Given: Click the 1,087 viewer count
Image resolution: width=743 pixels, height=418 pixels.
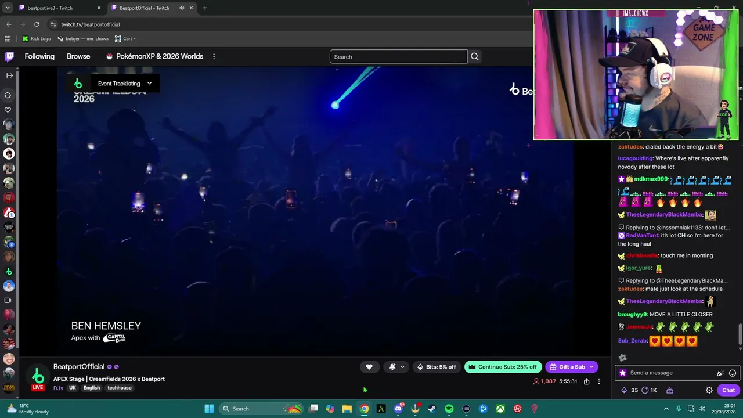Looking at the screenshot, I should coord(544,381).
